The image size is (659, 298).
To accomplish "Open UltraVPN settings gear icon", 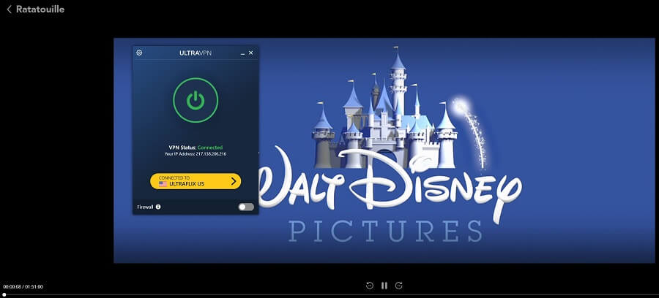I will tap(139, 53).
